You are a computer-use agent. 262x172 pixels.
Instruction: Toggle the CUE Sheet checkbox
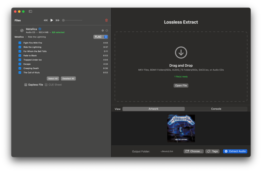click(46, 85)
